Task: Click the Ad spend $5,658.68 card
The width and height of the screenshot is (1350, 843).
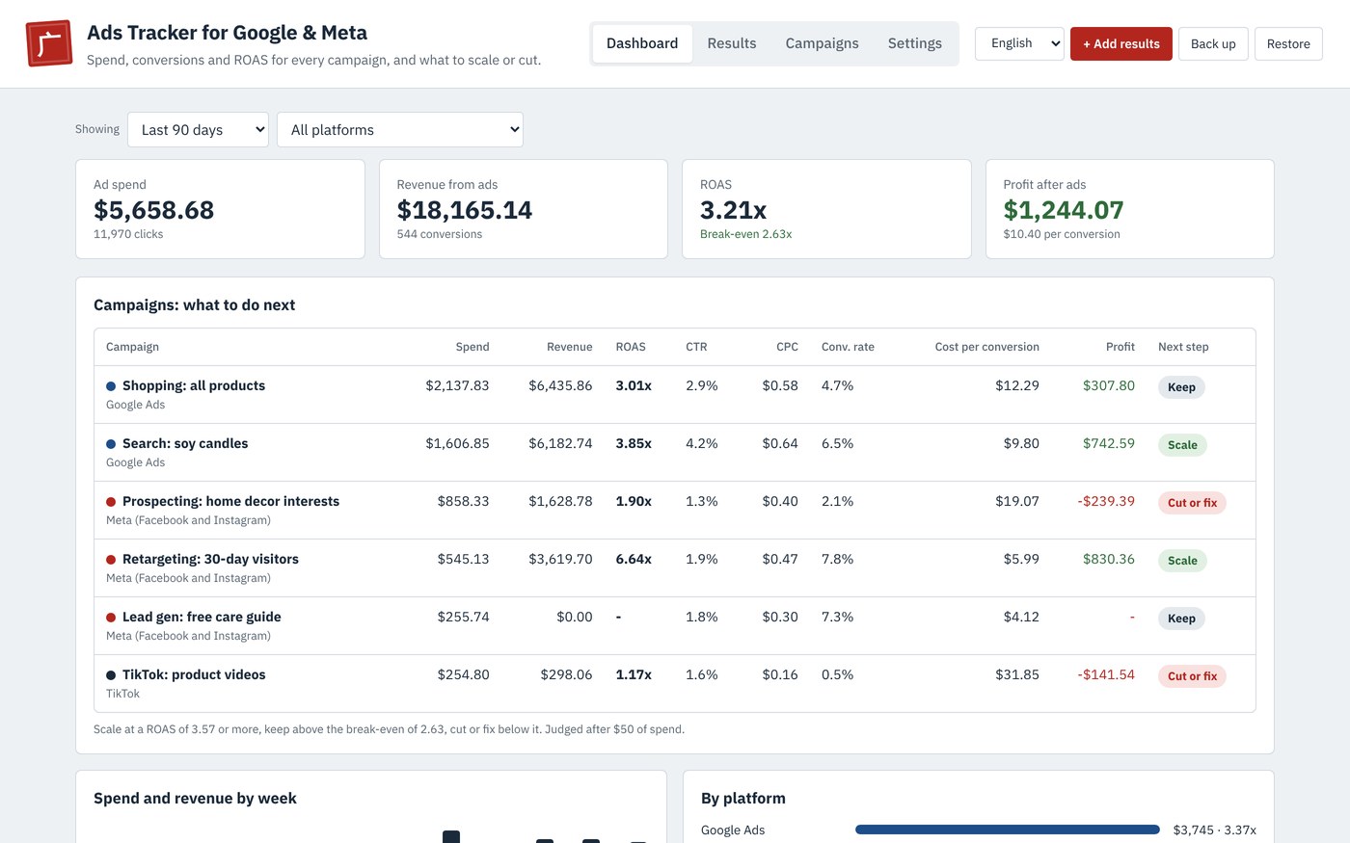Action: pos(220,209)
